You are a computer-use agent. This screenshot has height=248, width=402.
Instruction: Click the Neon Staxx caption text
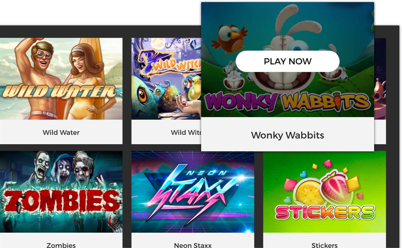[x=193, y=245]
